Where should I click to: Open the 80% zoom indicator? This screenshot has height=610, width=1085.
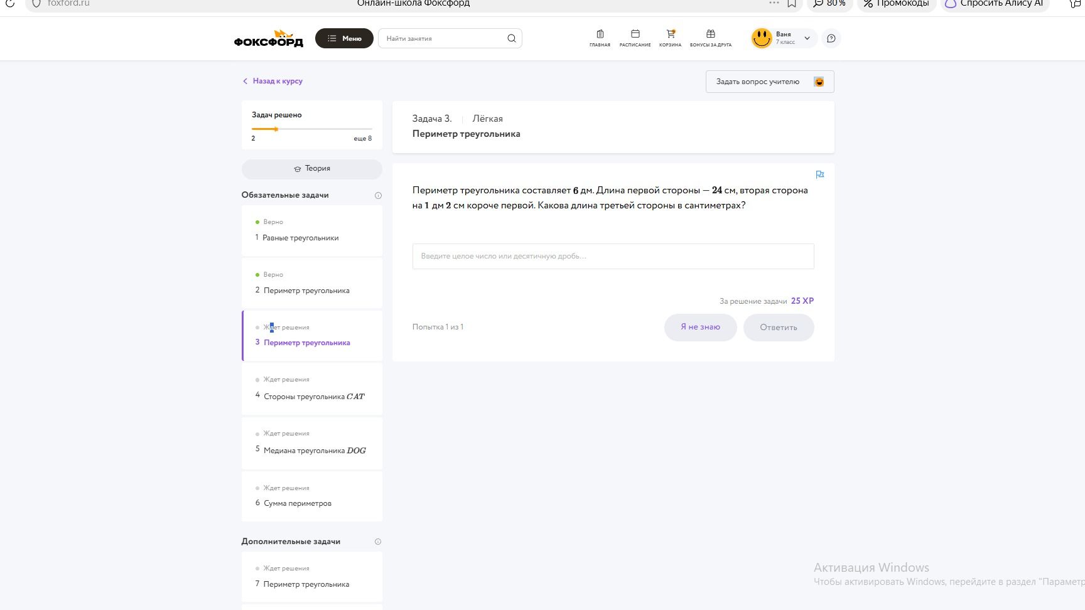coord(829,4)
